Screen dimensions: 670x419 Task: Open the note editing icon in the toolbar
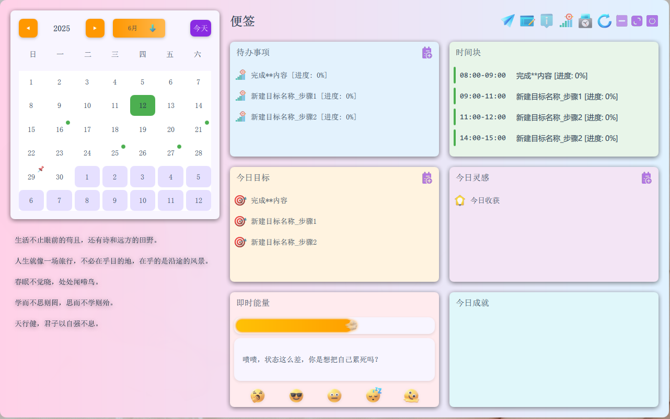point(526,21)
